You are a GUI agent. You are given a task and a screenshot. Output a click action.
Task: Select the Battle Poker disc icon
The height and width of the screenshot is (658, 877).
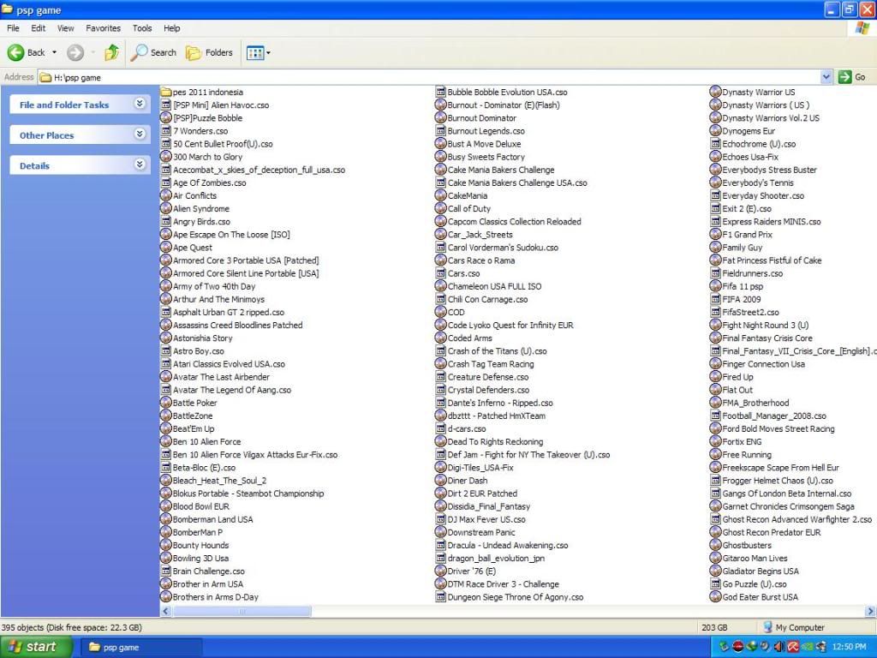click(165, 403)
